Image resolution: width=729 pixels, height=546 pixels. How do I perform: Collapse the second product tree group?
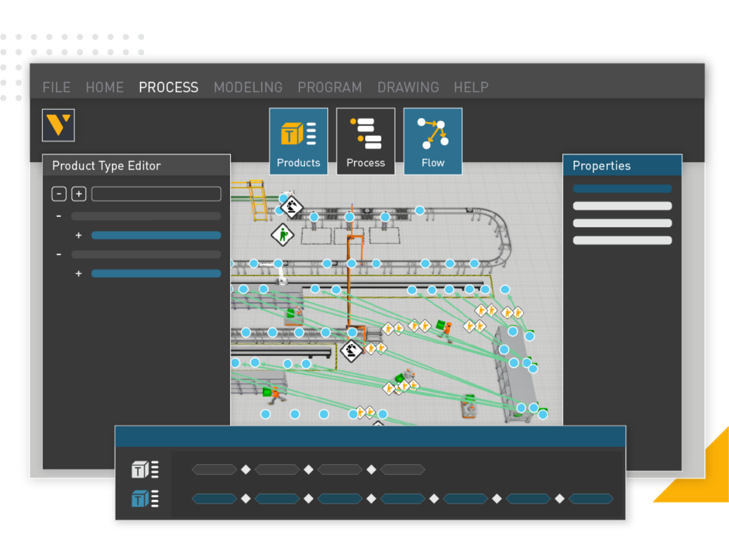pyautogui.click(x=58, y=254)
